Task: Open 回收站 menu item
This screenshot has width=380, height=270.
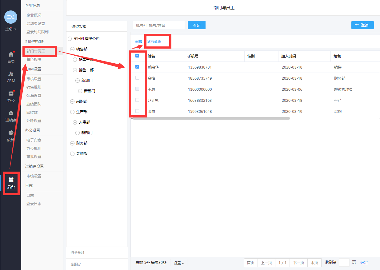Action: tap(32, 112)
